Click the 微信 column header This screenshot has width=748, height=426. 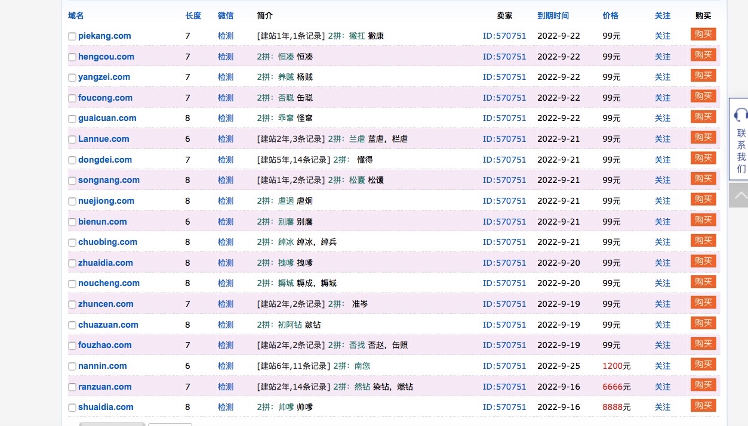tap(225, 15)
